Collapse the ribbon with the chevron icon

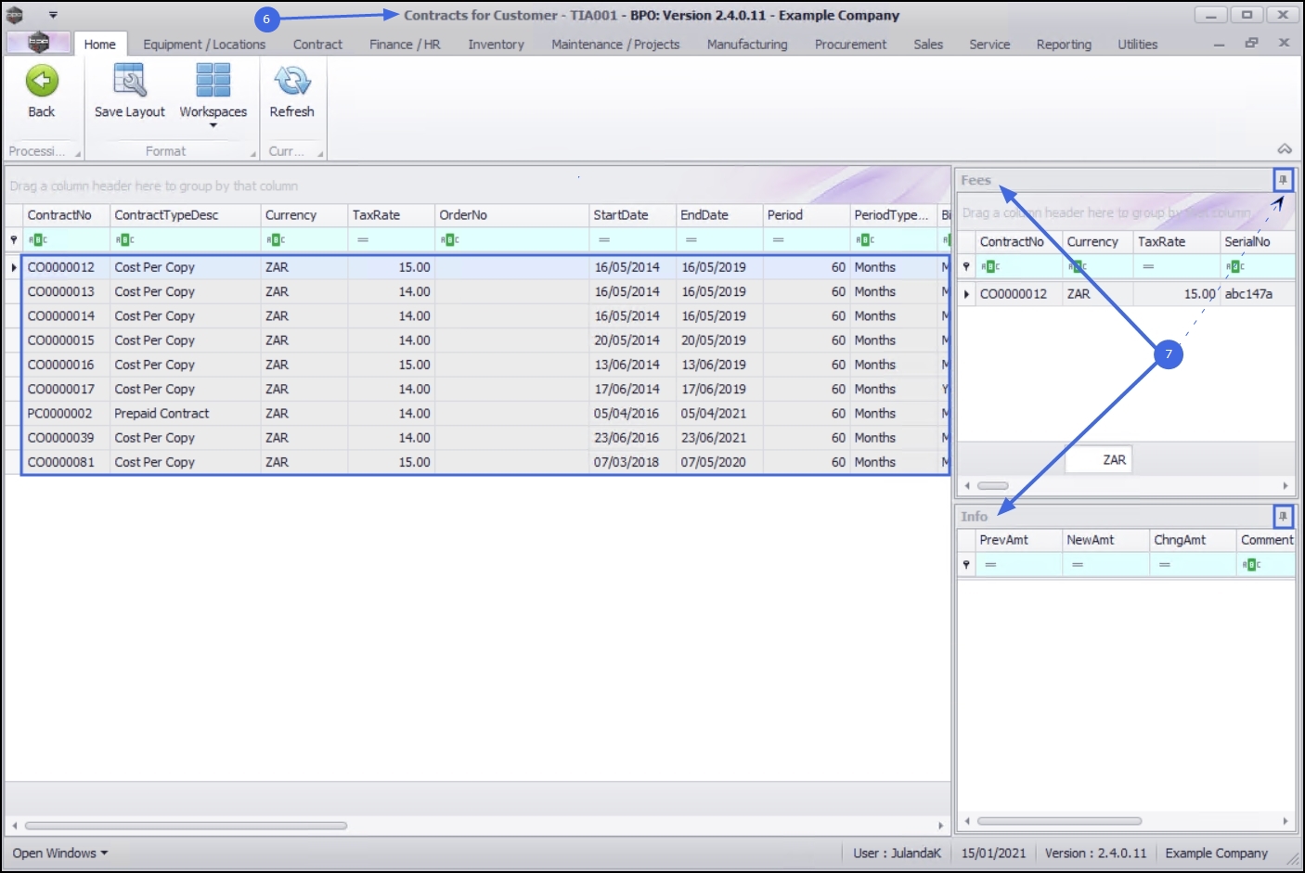pyautogui.click(x=1285, y=148)
